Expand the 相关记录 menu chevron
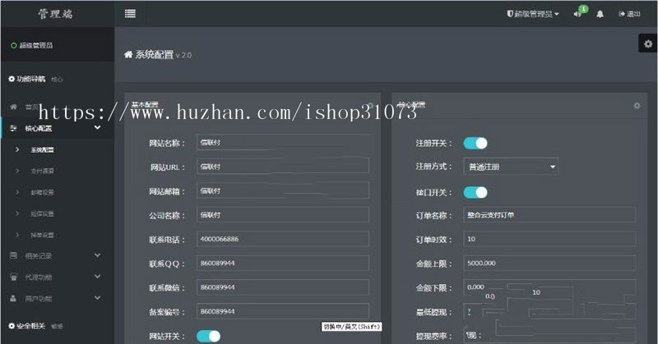The width and height of the screenshot is (658, 344). [x=97, y=255]
